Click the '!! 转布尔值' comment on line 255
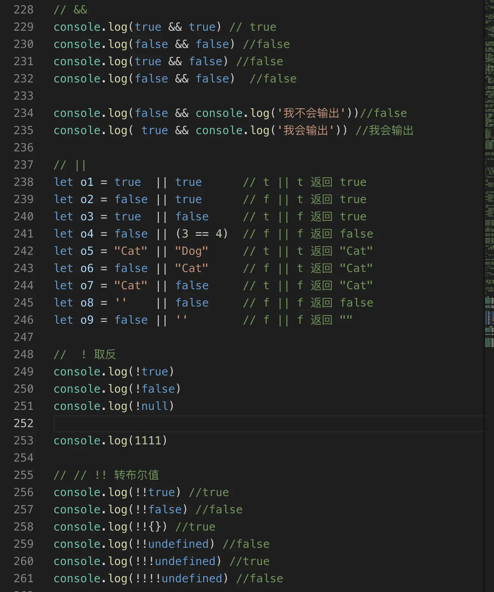The image size is (494, 592). (x=127, y=475)
